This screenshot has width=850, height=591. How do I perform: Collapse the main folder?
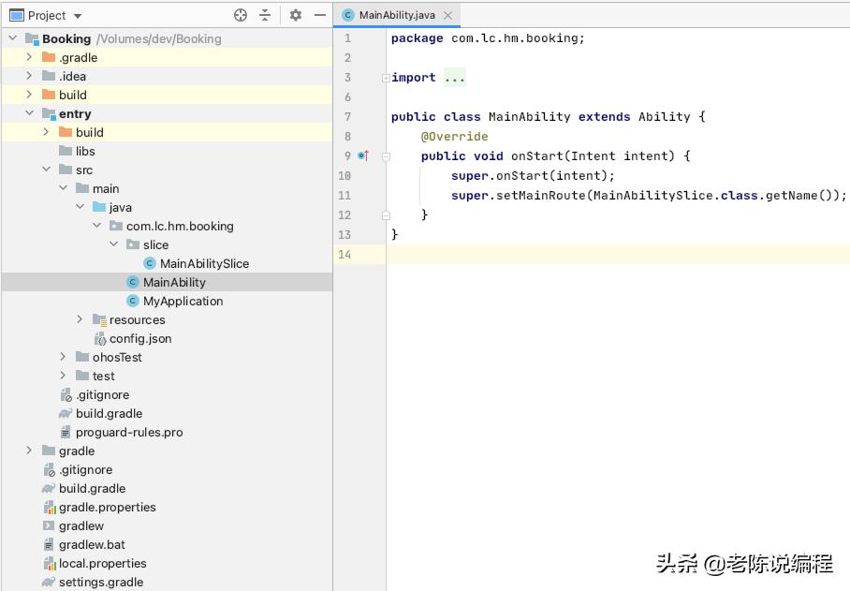[63, 188]
